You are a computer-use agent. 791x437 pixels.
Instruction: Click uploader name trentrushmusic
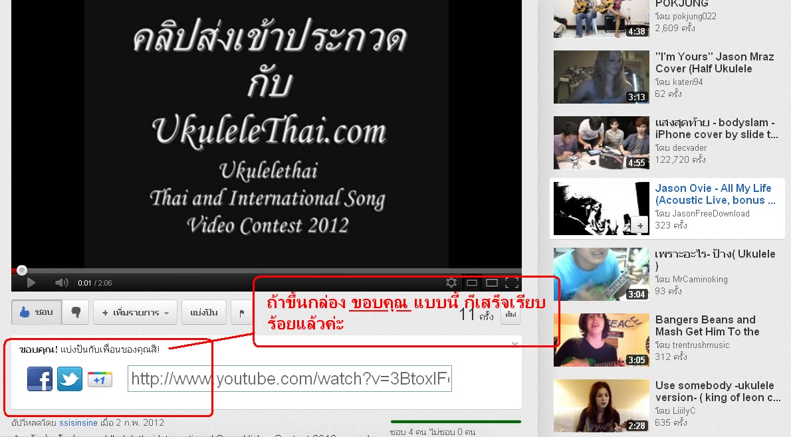701,345
